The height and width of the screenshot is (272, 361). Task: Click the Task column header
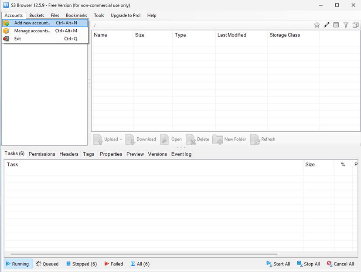click(153, 164)
